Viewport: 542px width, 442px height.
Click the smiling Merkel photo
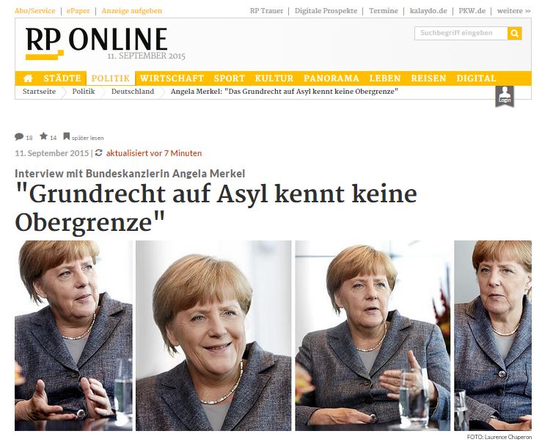(213, 336)
